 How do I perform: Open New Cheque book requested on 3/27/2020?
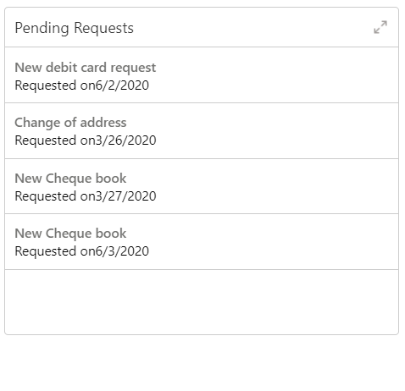pos(202,186)
